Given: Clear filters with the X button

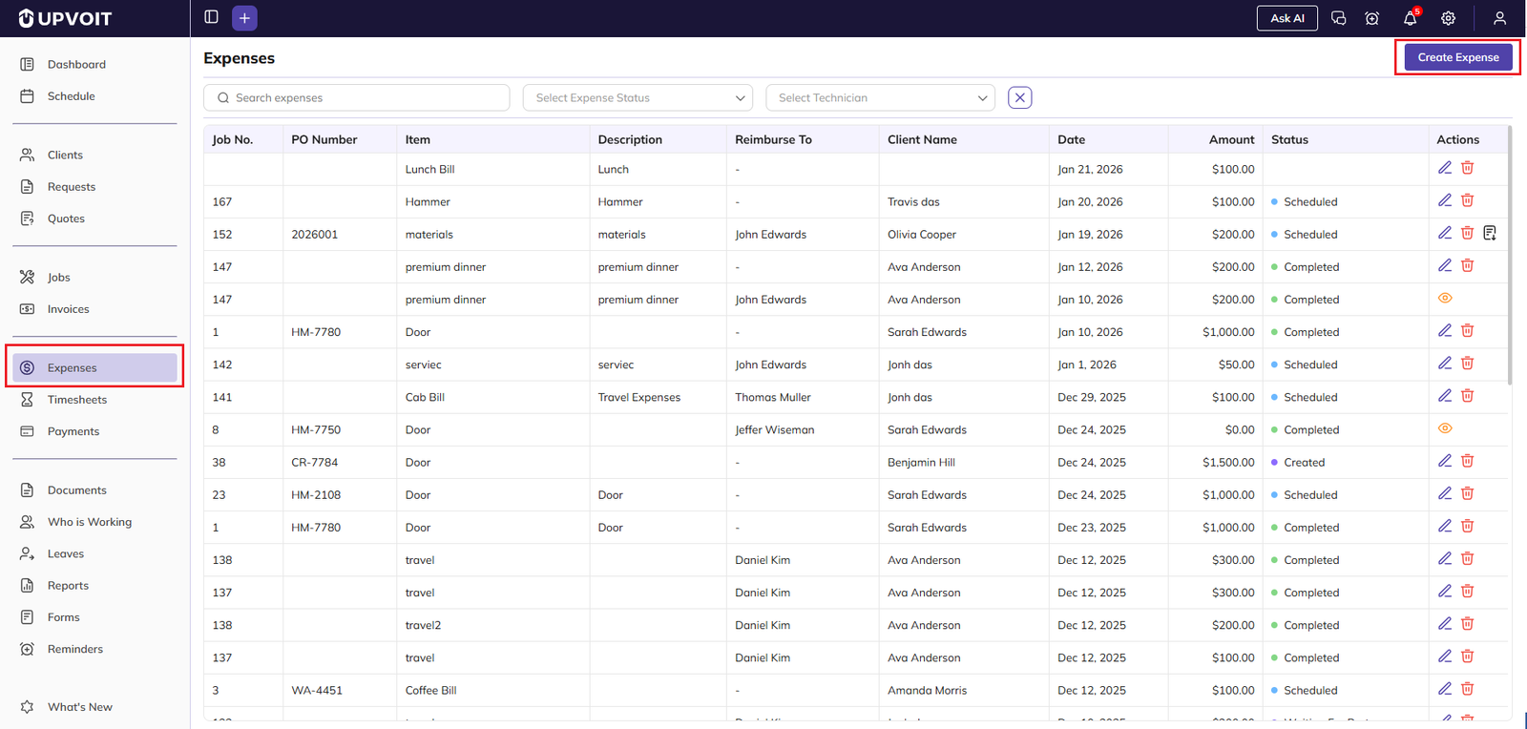Looking at the screenshot, I should point(1019,97).
